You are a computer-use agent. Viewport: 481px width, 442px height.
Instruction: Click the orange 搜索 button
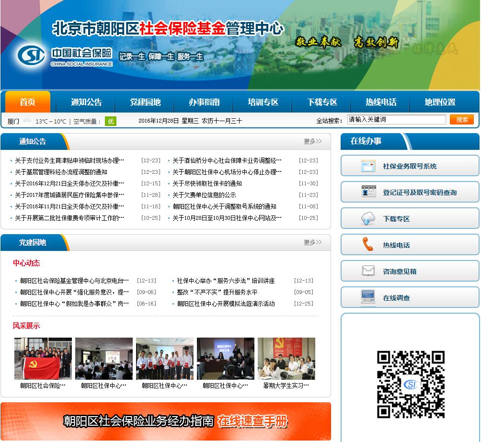[x=462, y=119]
